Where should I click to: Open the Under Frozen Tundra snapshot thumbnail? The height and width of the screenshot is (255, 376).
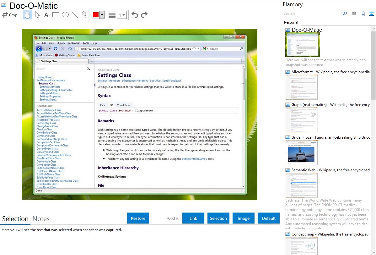301,152
